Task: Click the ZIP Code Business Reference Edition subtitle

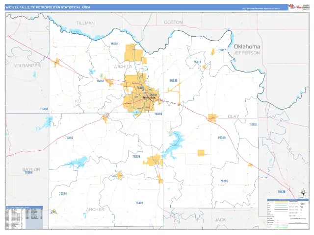Action: tap(261, 8)
